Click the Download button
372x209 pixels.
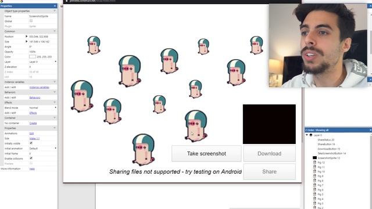pos(270,153)
